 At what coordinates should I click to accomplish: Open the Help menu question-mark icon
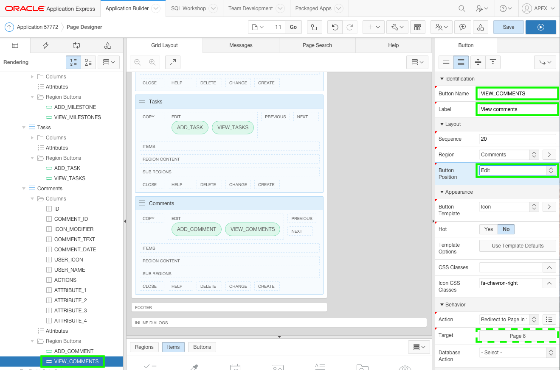(x=506, y=8)
